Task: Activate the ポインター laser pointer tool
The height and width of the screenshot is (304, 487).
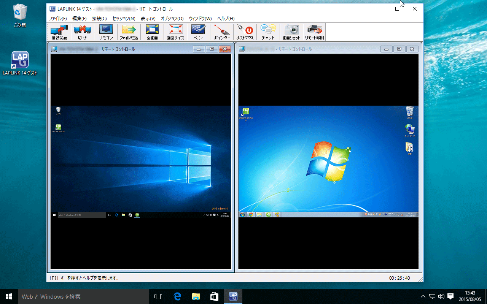Action: (x=222, y=32)
